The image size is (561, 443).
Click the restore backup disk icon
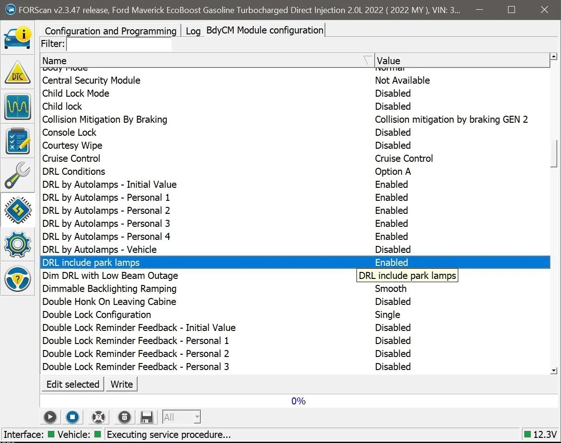(125, 417)
